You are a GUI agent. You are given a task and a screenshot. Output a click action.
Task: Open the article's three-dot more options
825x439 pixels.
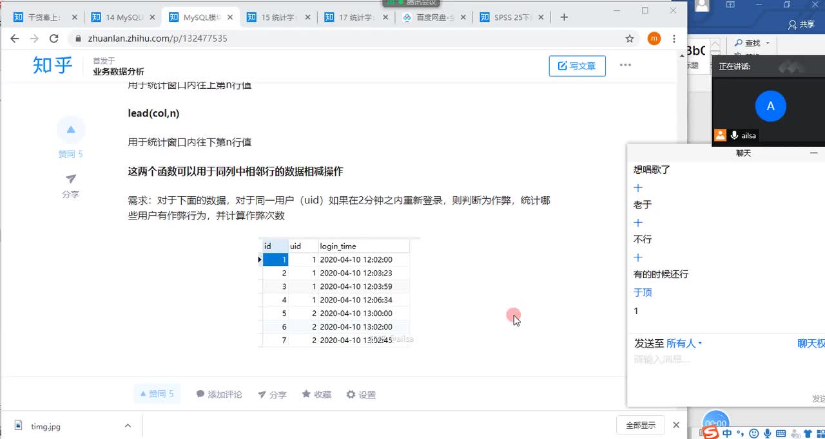[625, 65]
